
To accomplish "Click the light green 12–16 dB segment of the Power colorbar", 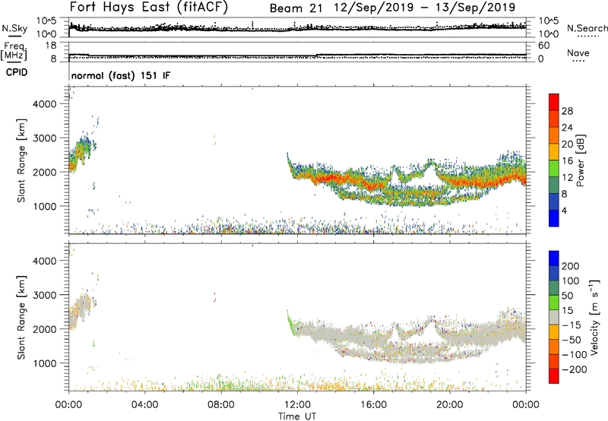I will coord(554,168).
